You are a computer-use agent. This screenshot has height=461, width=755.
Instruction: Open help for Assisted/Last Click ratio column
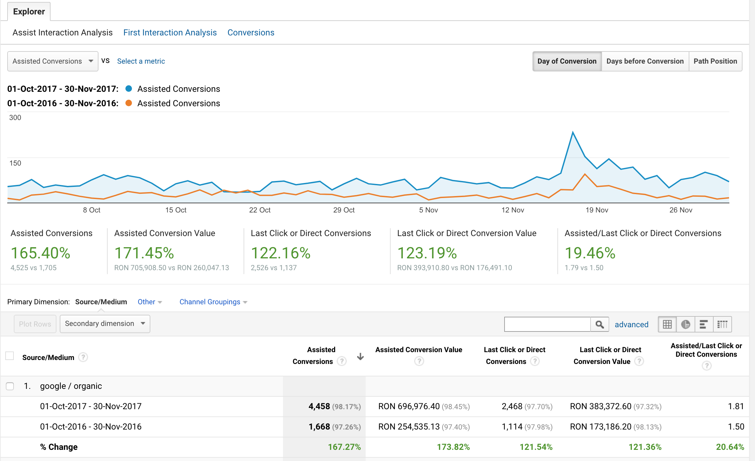[706, 366]
